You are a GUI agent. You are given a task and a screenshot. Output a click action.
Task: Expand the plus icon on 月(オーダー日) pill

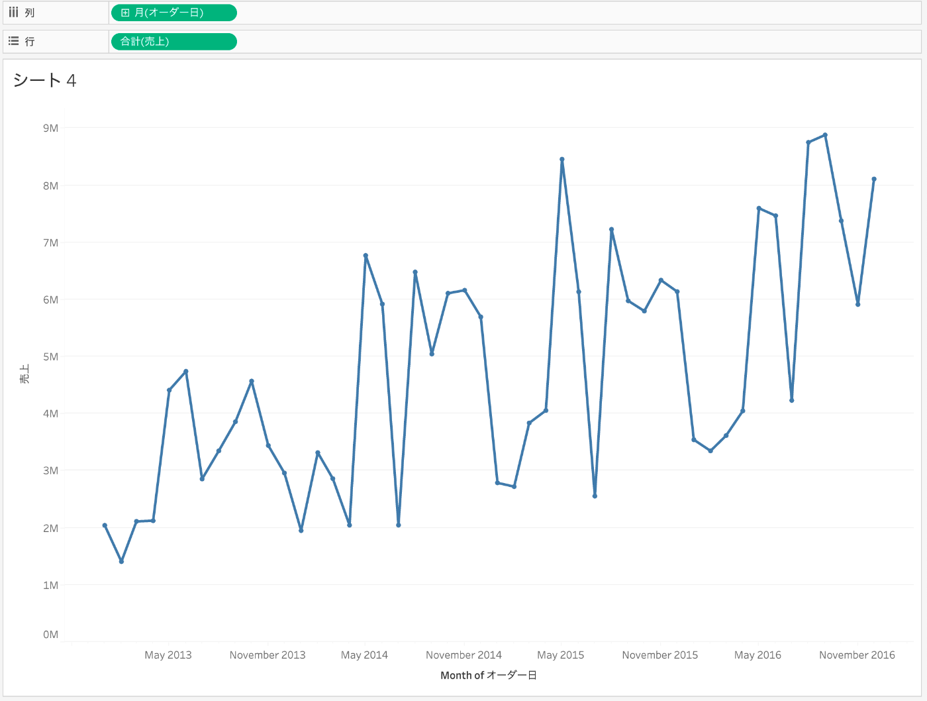(125, 13)
